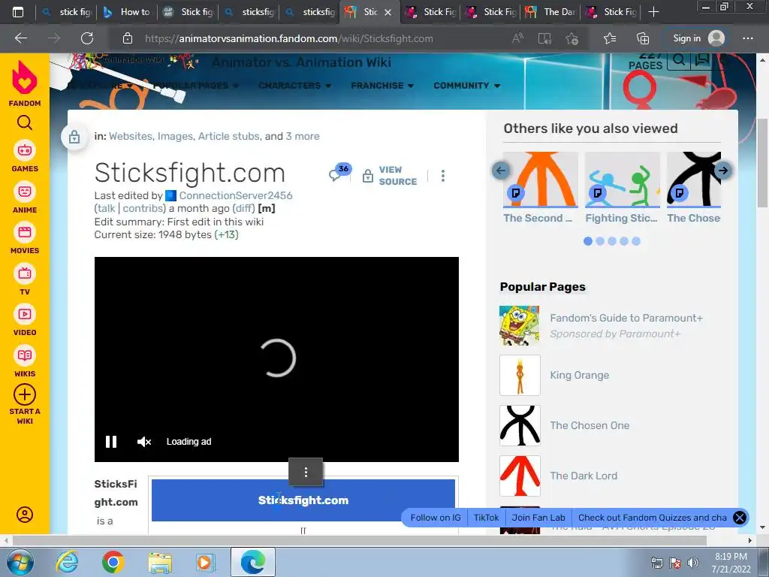Open the article more-options vertical dots
The image size is (769, 577).
pyautogui.click(x=443, y=176)
